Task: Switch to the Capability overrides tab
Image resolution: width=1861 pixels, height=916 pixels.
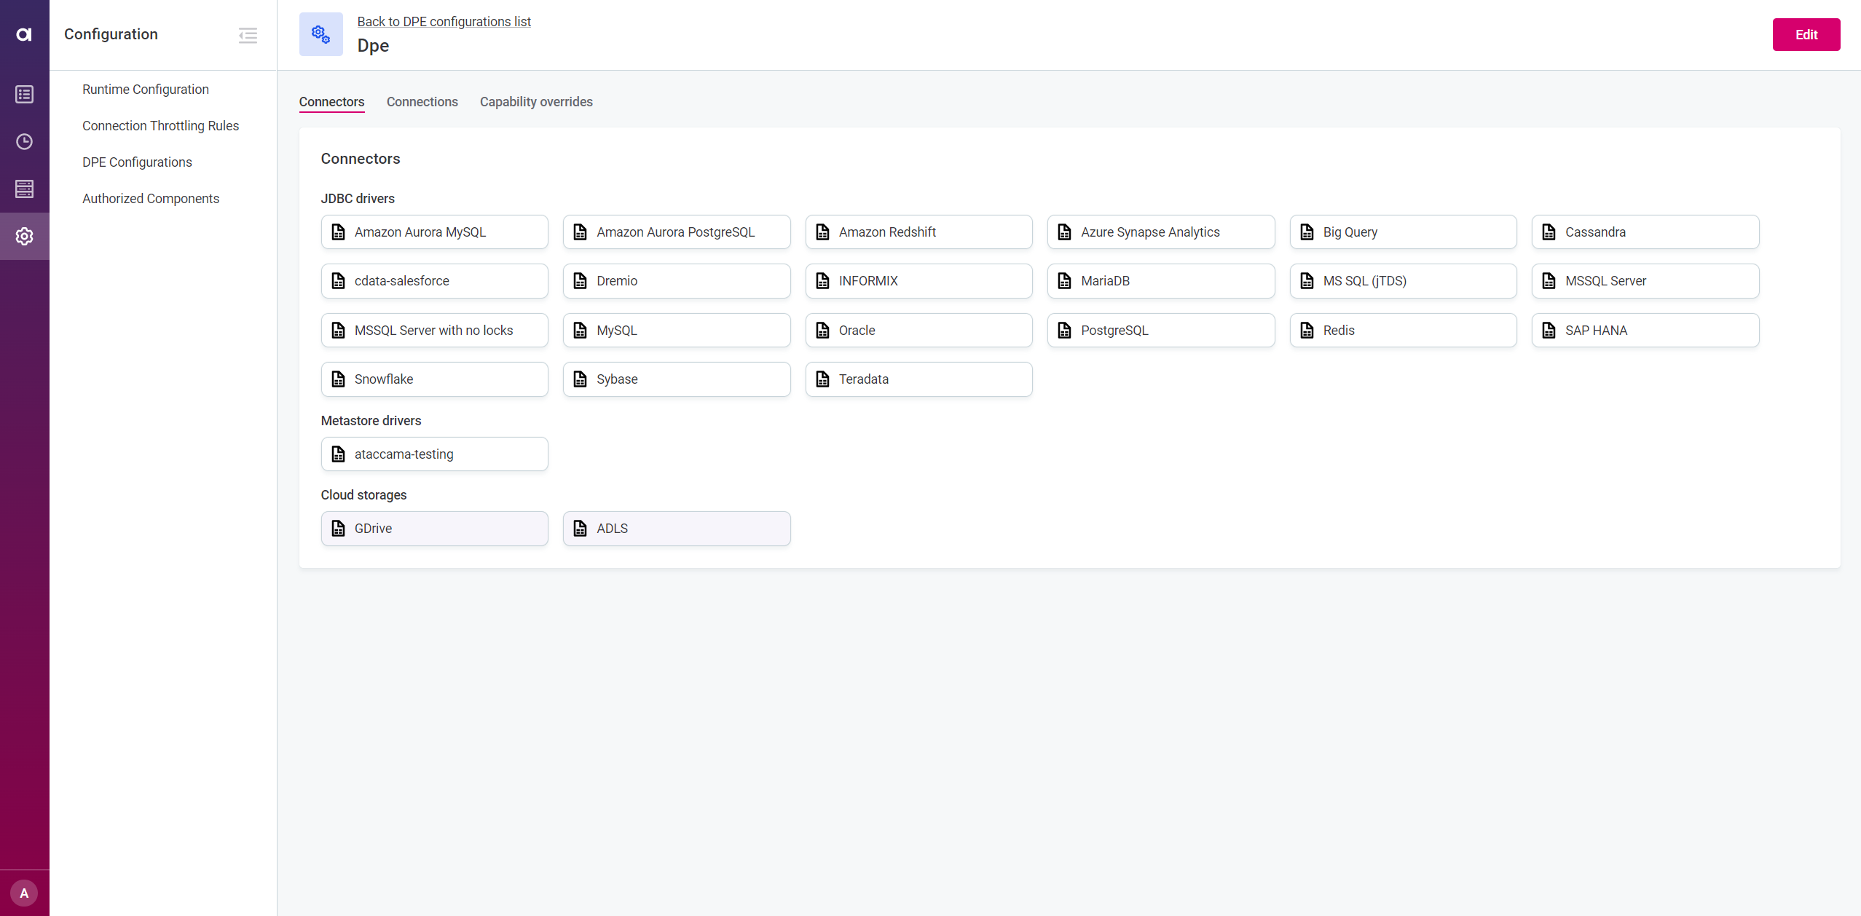Action: coord(535,102)
